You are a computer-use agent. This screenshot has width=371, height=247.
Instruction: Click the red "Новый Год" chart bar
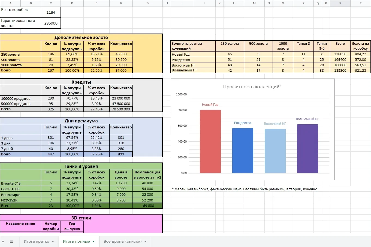coord(210,141)
